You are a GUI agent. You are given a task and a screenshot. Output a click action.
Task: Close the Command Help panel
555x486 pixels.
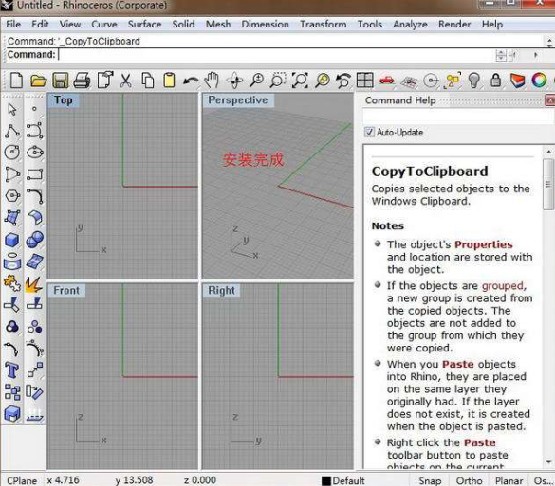tap(550, 100)
